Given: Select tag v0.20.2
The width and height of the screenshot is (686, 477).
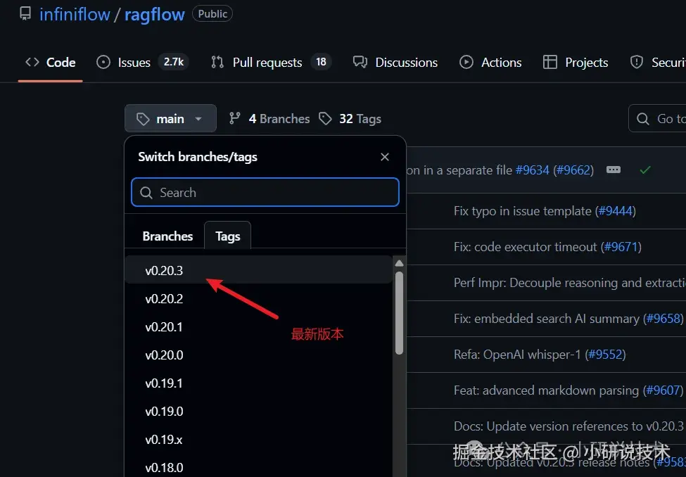Looking at the screenshot, I should pyautogui.click(x=258, y=298).
